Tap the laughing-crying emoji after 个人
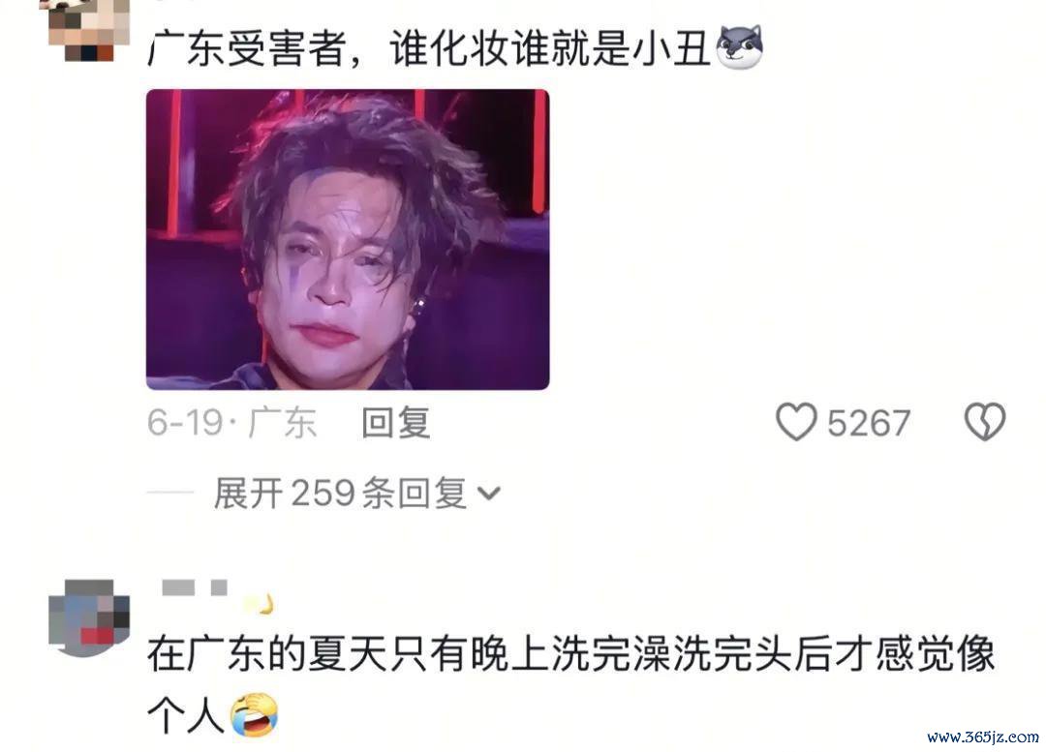Screen dimensions: 1046x752 (254, 714)
